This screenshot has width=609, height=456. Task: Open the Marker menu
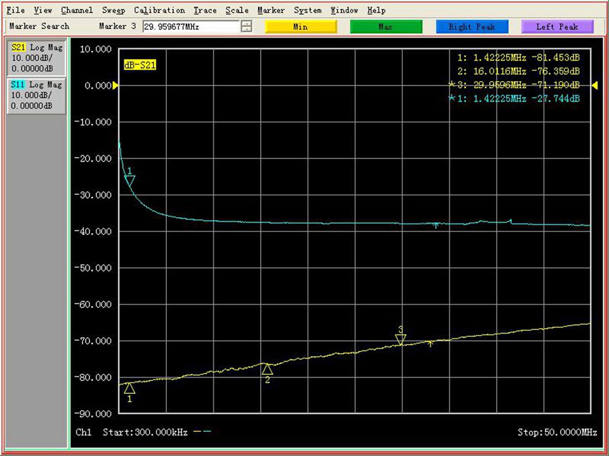point(271,10)
